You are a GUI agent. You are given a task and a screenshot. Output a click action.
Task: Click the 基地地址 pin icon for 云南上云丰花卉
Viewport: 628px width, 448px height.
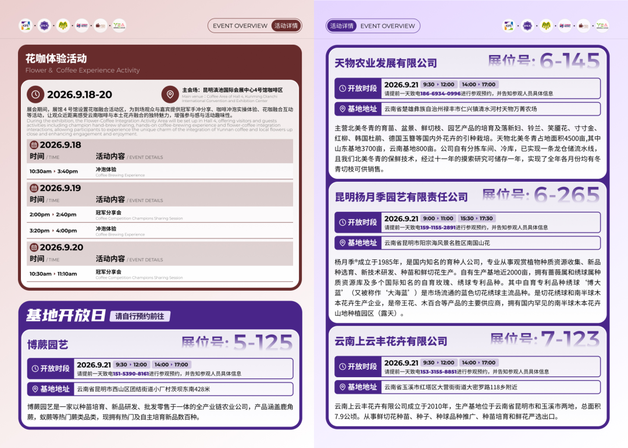point(342,387)
